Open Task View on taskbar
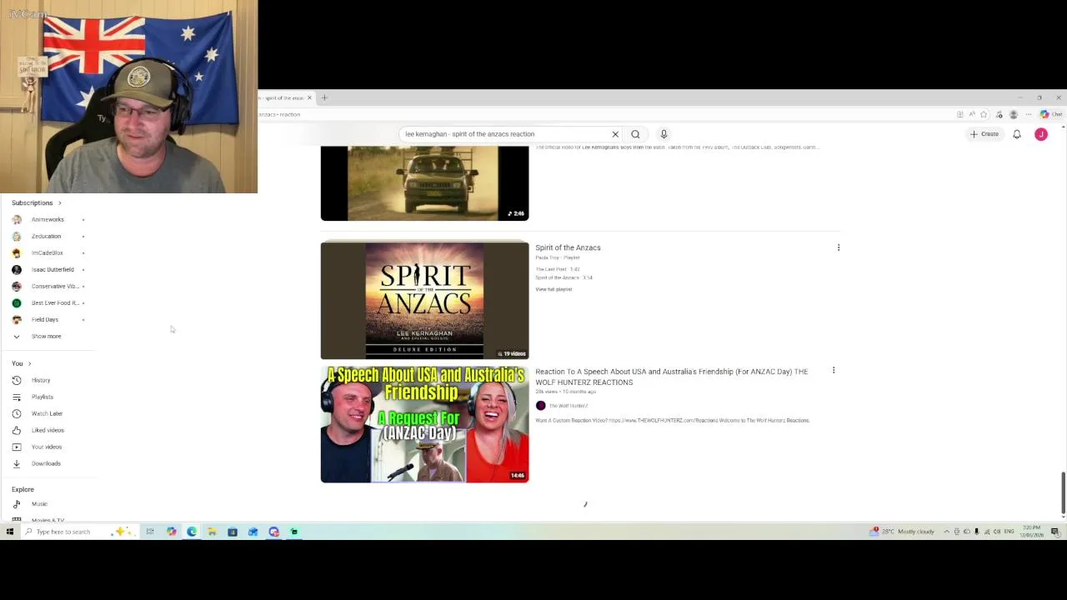 pos(150,532)
